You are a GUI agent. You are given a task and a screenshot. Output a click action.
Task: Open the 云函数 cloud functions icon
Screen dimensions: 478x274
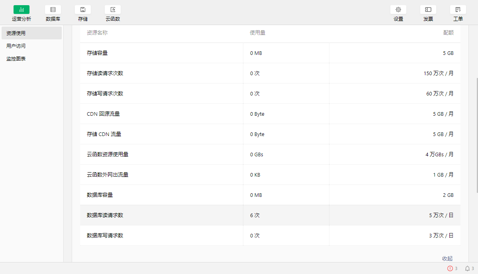coord(113,10)
